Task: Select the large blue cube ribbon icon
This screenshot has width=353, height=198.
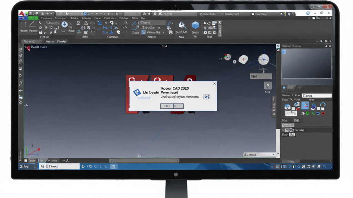Action: click(195, 25)
